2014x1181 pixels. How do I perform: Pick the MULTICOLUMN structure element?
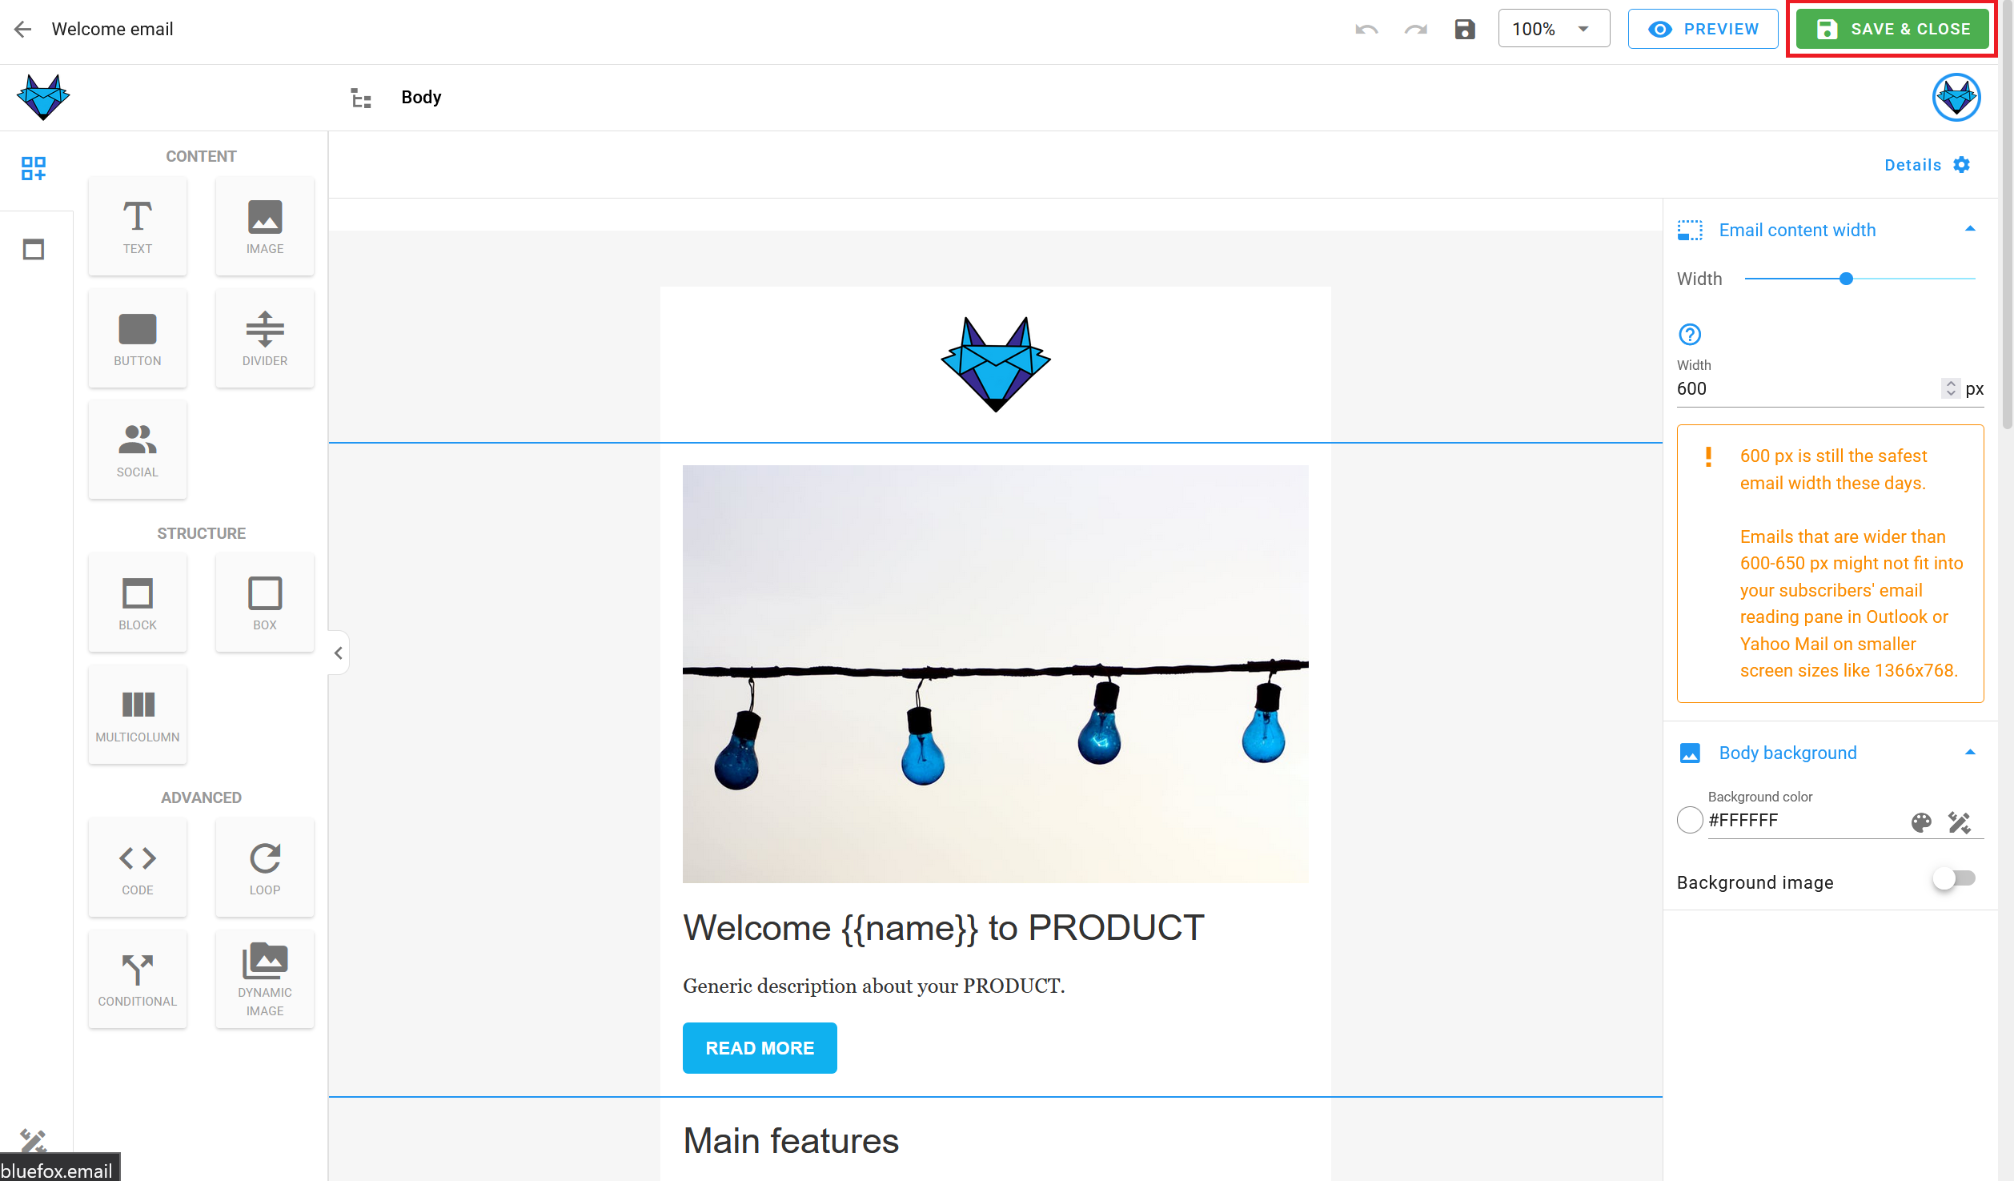(137, 713)
